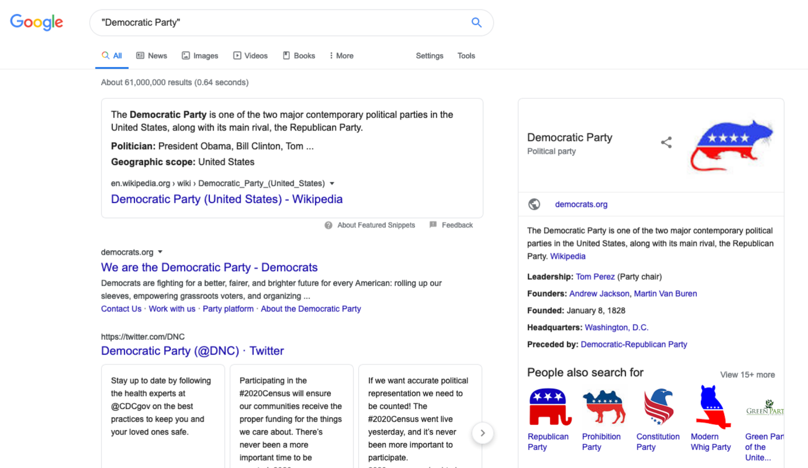Open tweet about accurate political representation
Image resolution: width=808 pixels, height=468 pixels.
click(x=420, y=416)
